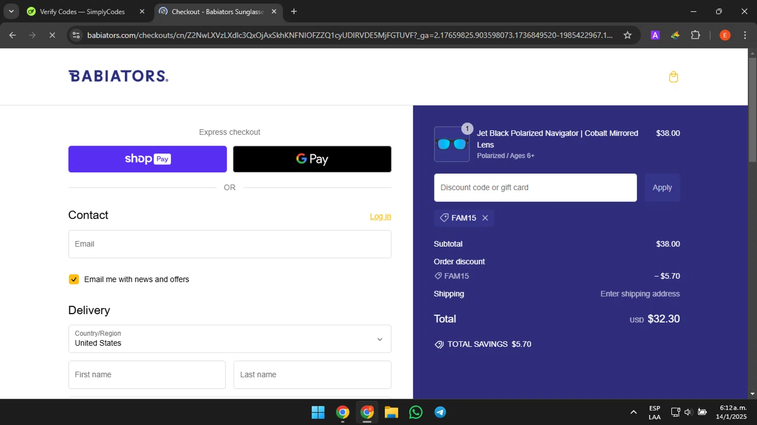This screenshot has width=757, height=425.
Task: Open the first Chrome taskbar icon
Action: pos(343,412)
